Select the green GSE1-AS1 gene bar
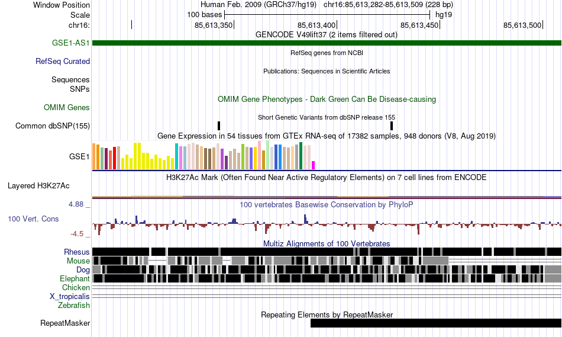The width and height of the screenshot is (562, 337). pyautogui.click(x=327, y=43)
